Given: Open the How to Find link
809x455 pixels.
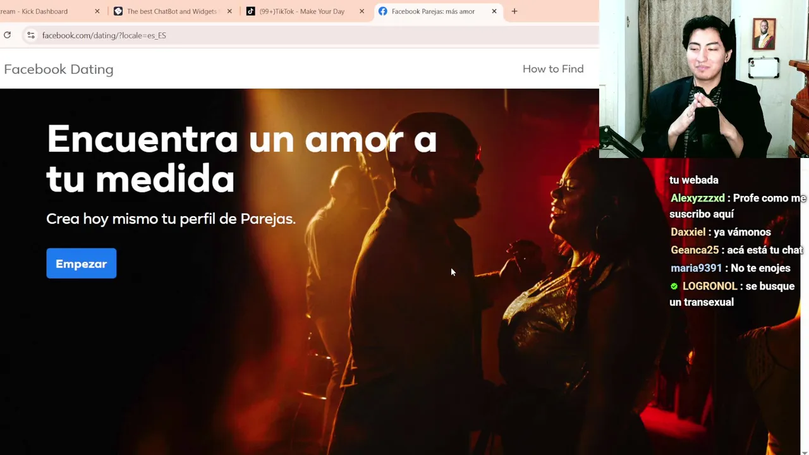Looking at the screenshot, I should pyautogui.click(x=553, y=69).
